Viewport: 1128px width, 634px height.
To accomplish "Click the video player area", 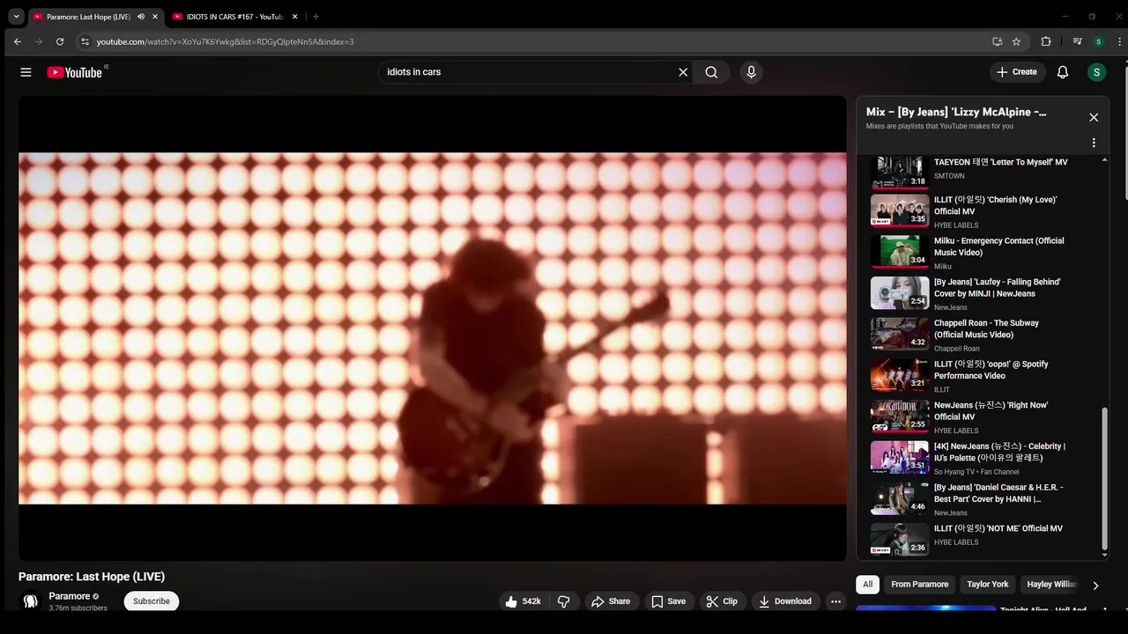I will 433,328.
